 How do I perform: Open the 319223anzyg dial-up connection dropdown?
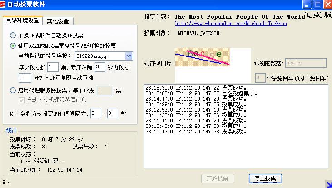pos(129,56)
